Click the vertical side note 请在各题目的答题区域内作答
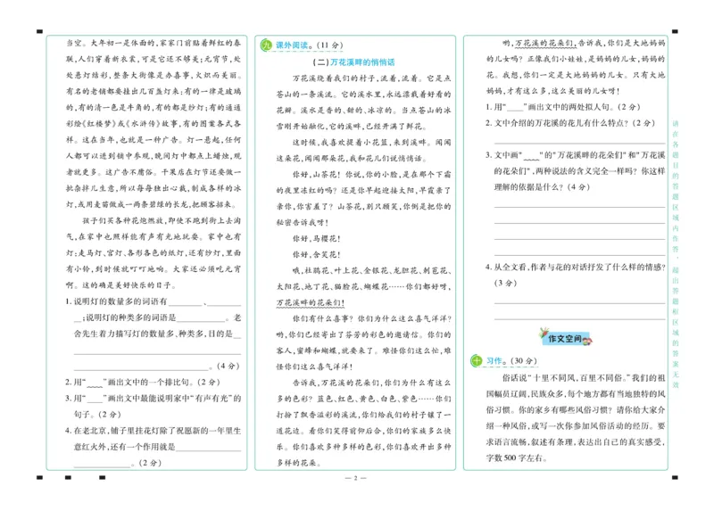 pos(676,186)
